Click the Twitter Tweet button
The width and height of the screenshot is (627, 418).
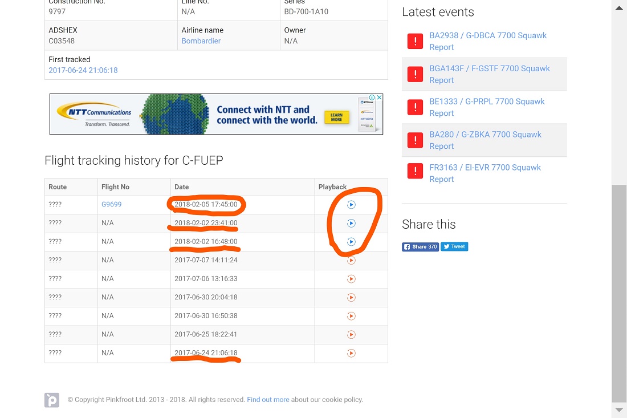454,247
